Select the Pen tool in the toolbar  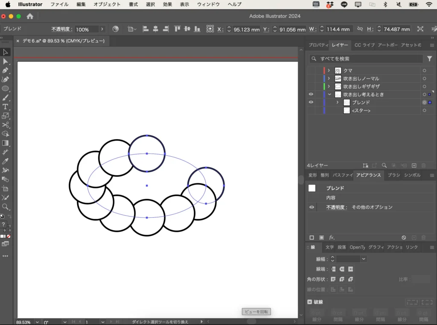click(x=6, y=70)
